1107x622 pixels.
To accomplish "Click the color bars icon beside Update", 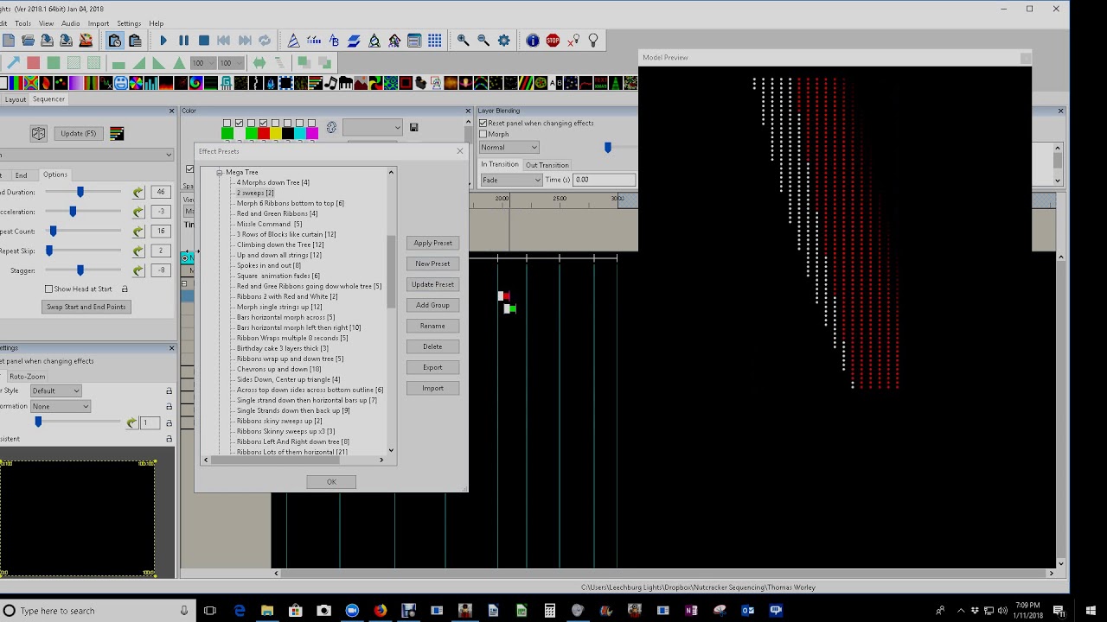I will (117, 133).
